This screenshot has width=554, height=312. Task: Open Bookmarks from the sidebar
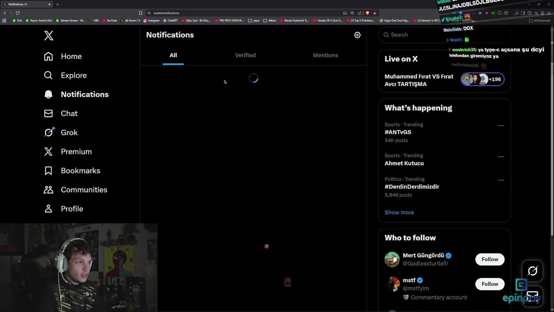click(x=72, y=171)
